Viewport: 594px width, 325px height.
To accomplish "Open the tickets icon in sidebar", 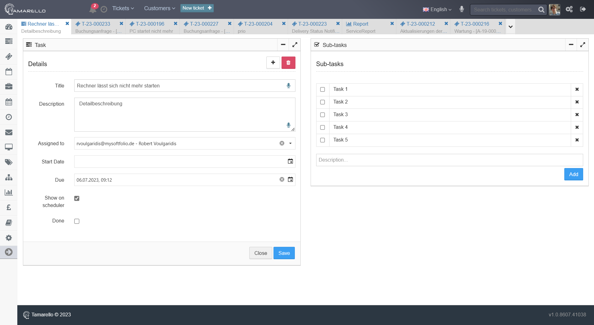I will click(x=9, y=56).
